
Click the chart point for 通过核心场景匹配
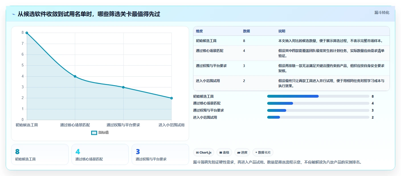tap(75, 76)
